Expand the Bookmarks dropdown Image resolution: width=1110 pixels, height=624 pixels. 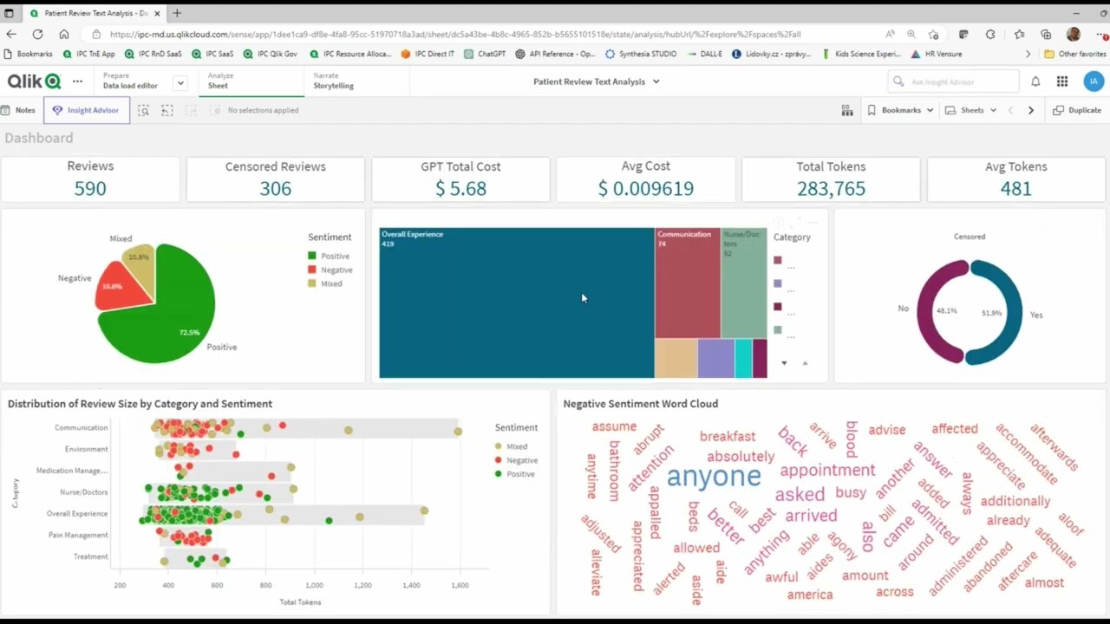coord(901,110)
